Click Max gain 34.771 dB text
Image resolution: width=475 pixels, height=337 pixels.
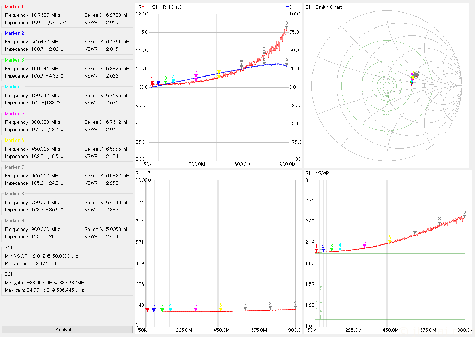(x=44, y=290)
